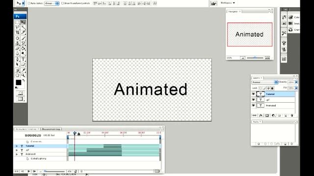This screenshot has width=314, height=176.
Task: Toggle lock transparent pixels in Layers panel
Action: click(261, 88)
